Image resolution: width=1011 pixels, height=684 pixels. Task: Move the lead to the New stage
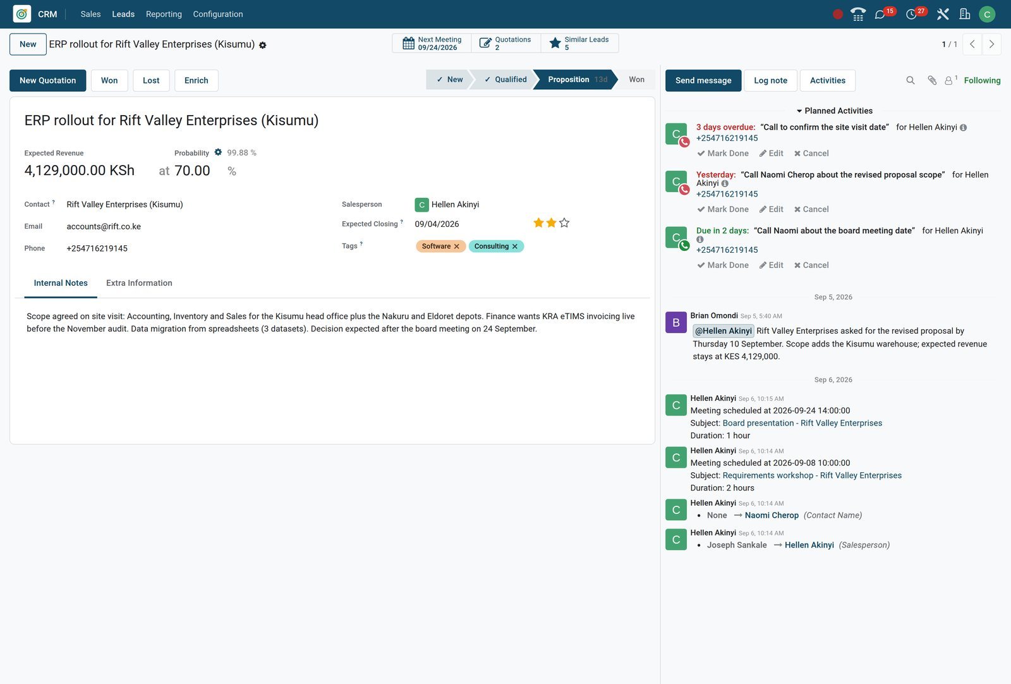click(x=449, y=80)
